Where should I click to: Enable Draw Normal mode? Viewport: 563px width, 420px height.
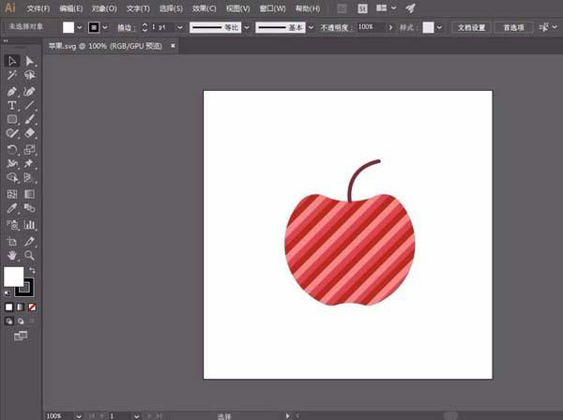pyautogui.click(x=9, y=321)
